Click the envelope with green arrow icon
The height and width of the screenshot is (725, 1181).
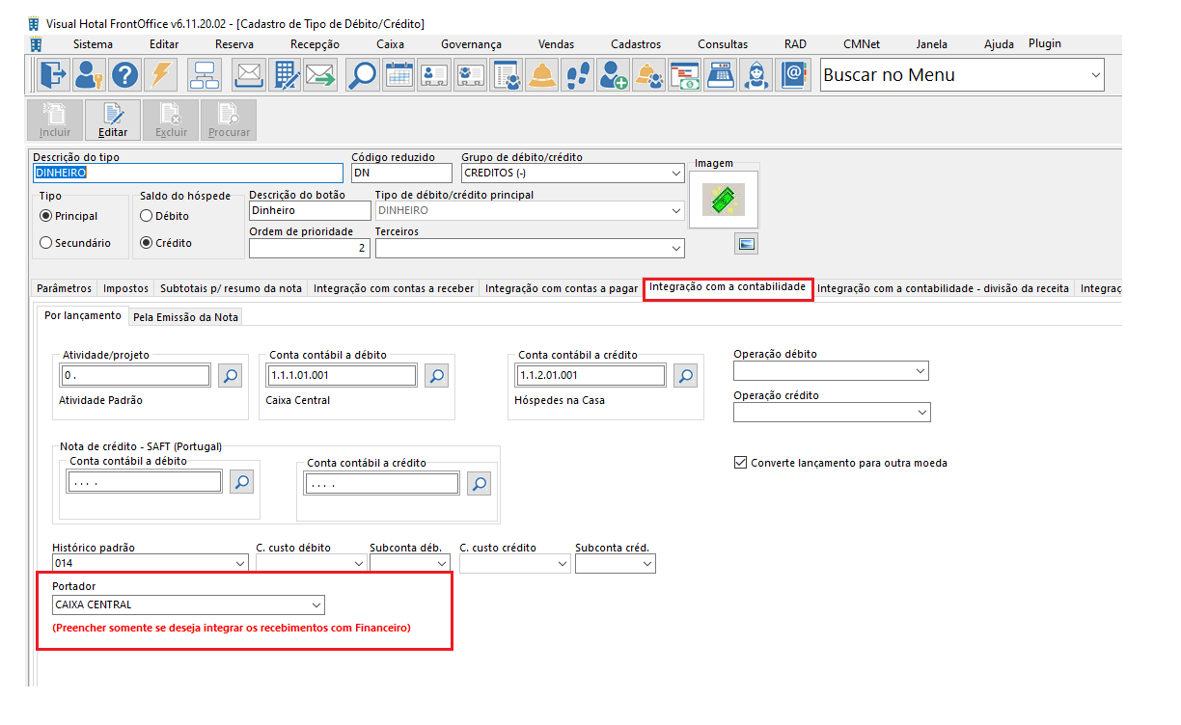pos(322,74)
